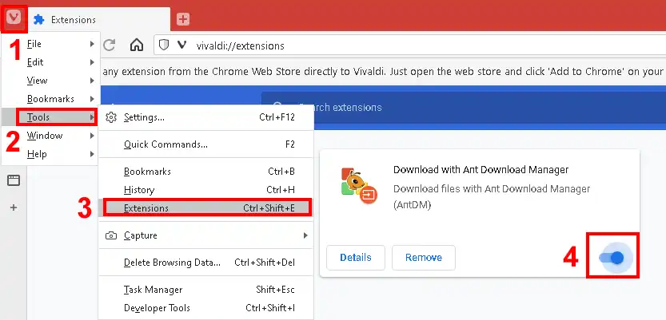Viewport: 666px width, 320px height.
Task: Click the Chrome Web Store info text
Action: coord(383,72)
